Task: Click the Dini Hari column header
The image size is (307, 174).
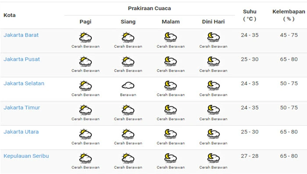Action: pyautogui.click(x=213, y=22)
